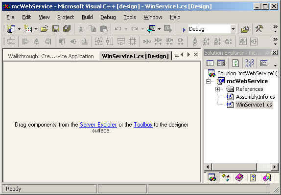
Task: Click the Align Bottoms layout icon
Action: [84, 42]
